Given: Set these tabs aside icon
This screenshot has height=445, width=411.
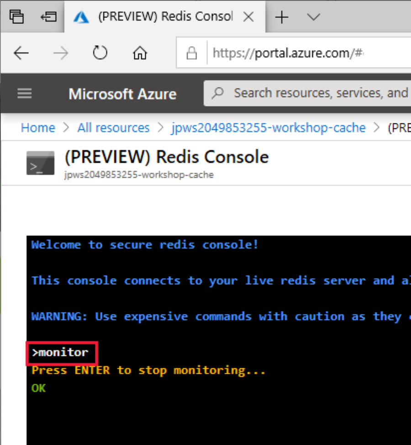Looking at the screenshot, I should coord(48,17).
